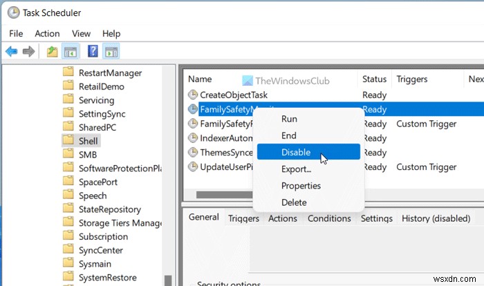The image size is (484, 286).
Task: Click Custom Trigger in FamilySafetyRefresh row
Action: pyautogui.click(x=427, y=124)
